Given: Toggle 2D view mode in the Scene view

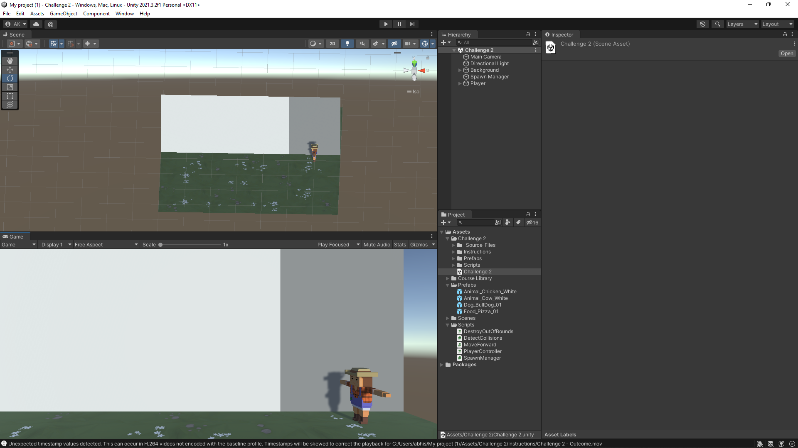Looking at the screenshot, I should point(332,43).
